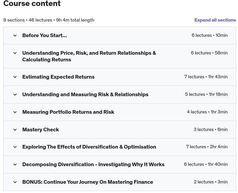Click chevron beside Measuring Portfolio Returns and Risk
238x193 pixels.
(x=15, y=112)
